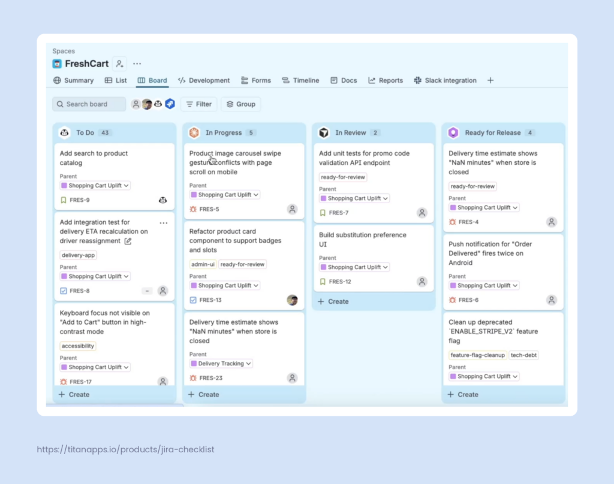Switch to the List tab

coord(116,80)
